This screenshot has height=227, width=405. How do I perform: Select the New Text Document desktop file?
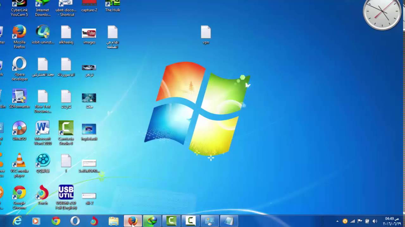click(43, 101)
